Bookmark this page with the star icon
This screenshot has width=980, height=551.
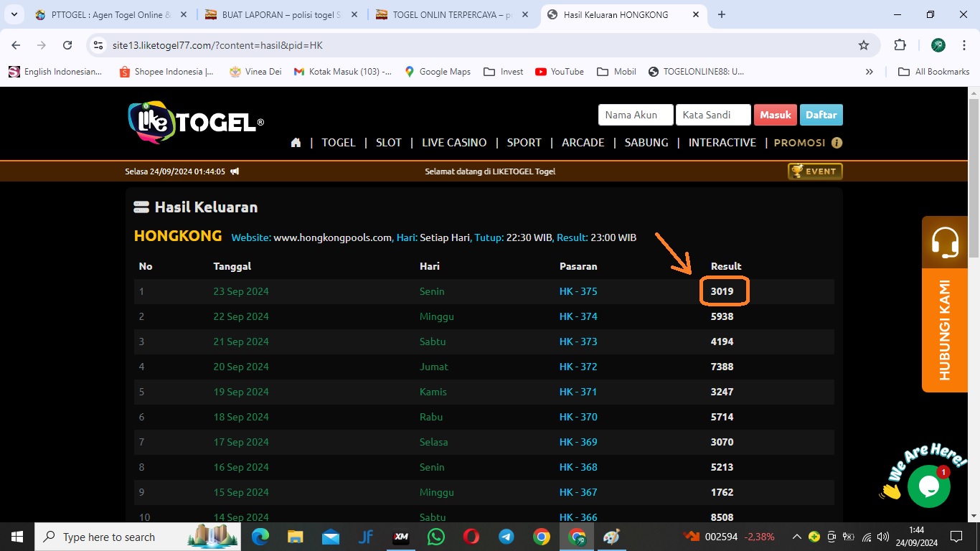(x=864, y=45)
